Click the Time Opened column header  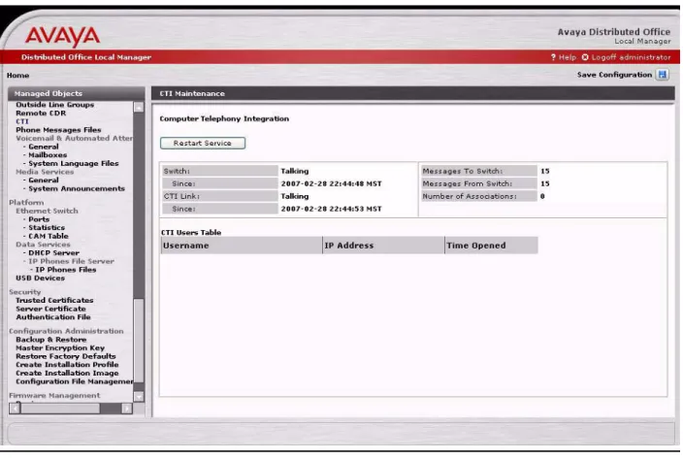[491, 246]
